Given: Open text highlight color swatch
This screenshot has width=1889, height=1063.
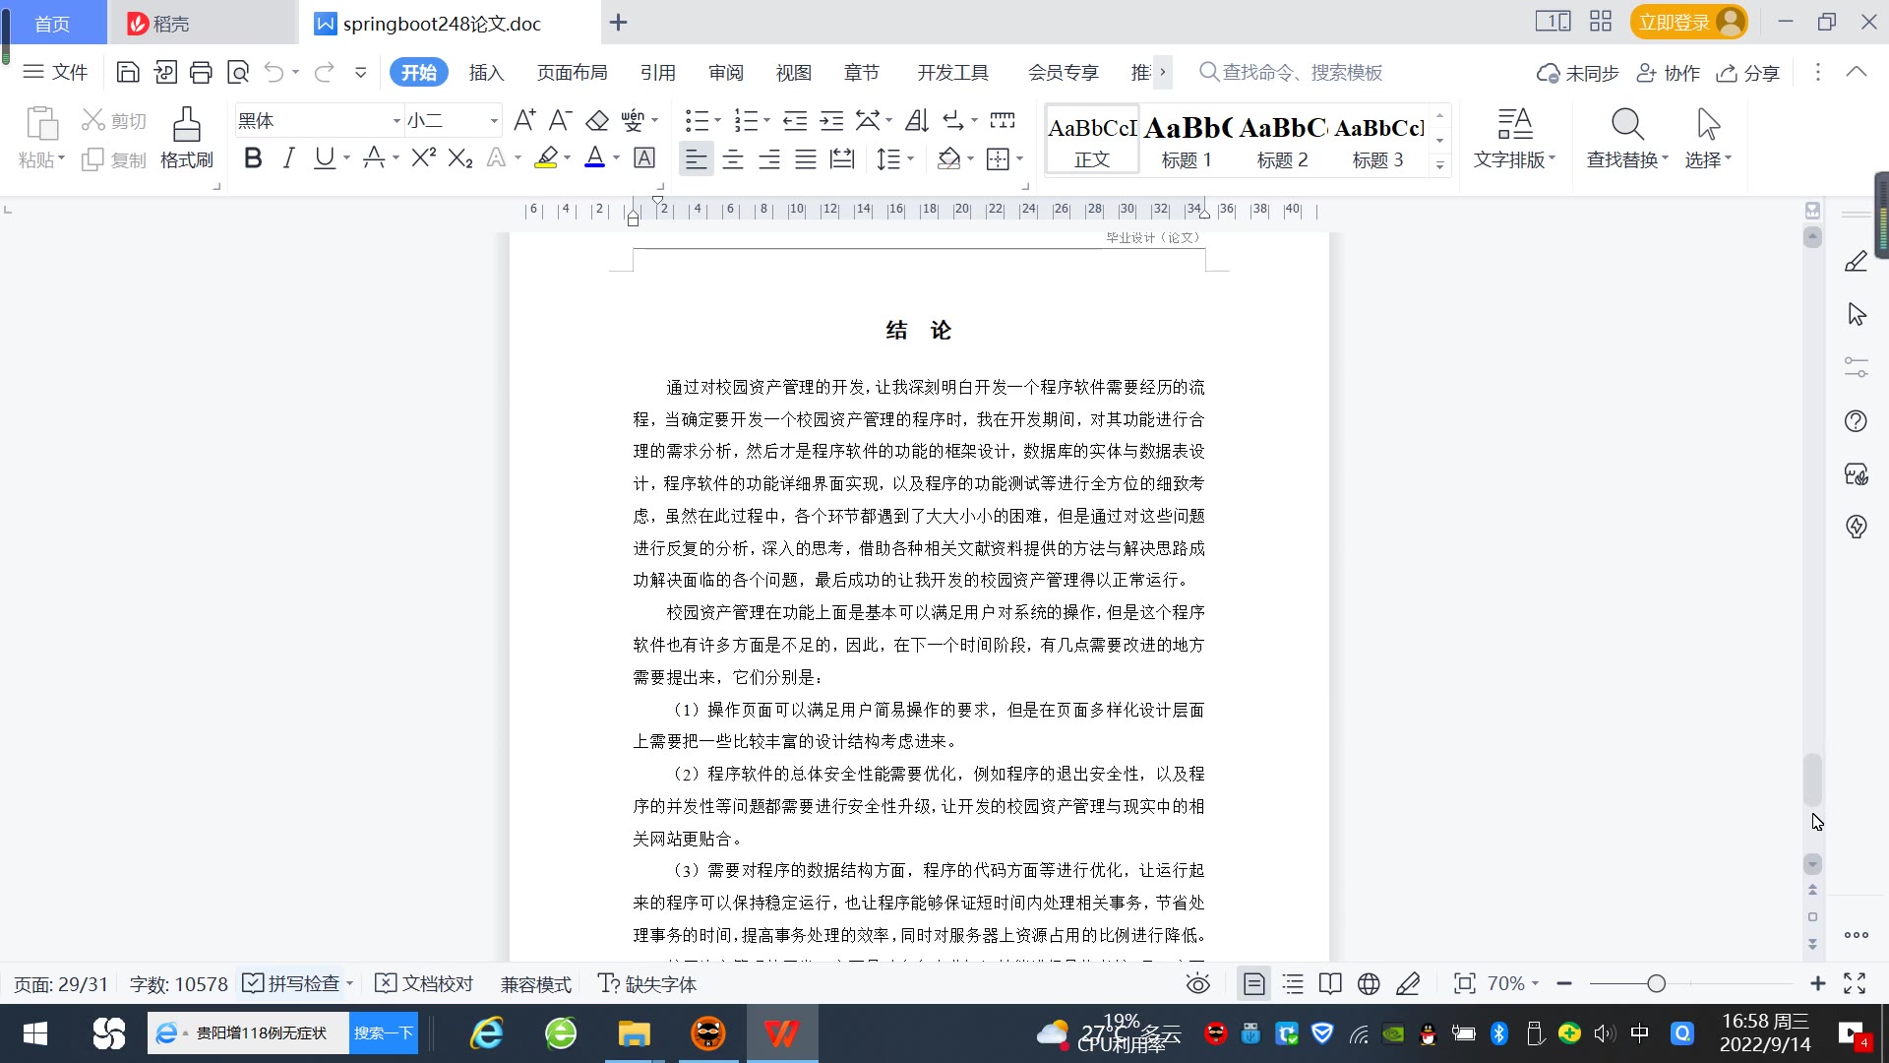Looking at the screenshot, I should (x=546, y=157).
